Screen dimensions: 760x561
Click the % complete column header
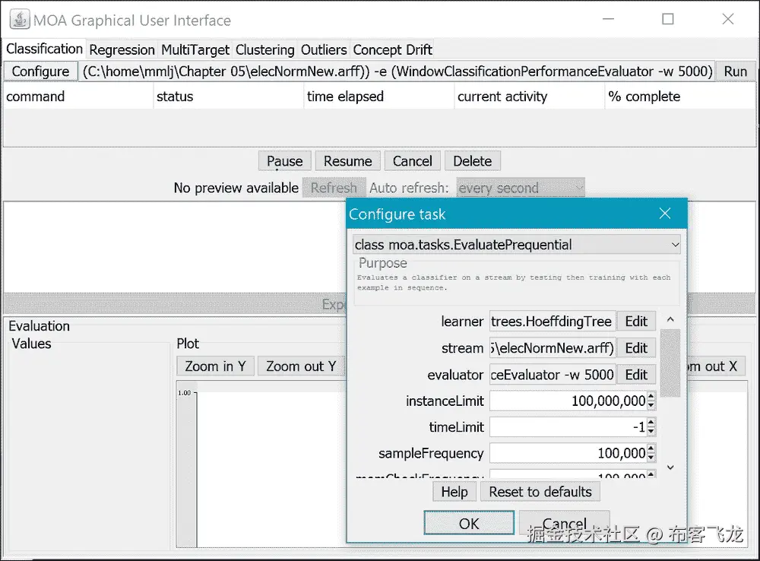click(680, 97)
